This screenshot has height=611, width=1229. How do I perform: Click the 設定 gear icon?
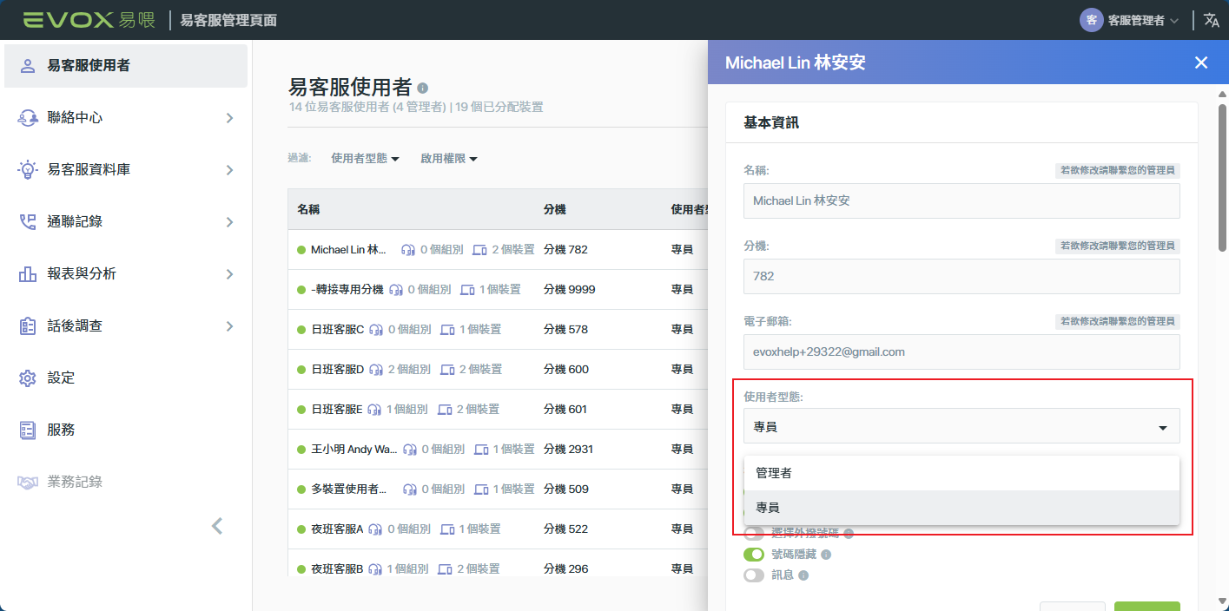(28, 378)
